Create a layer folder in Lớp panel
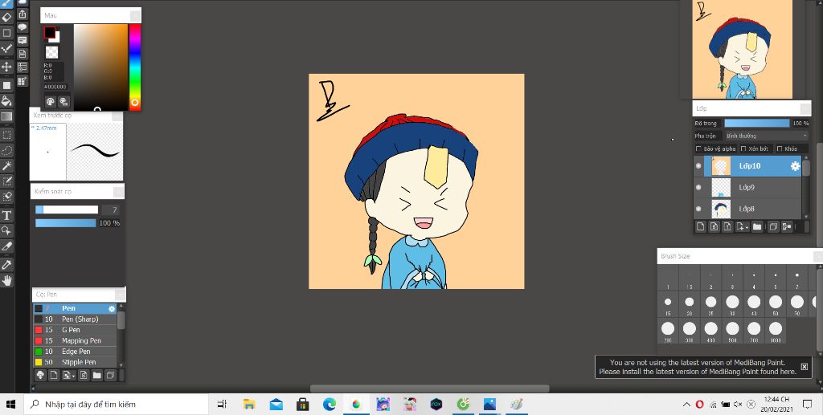 [x=757, y=227]
